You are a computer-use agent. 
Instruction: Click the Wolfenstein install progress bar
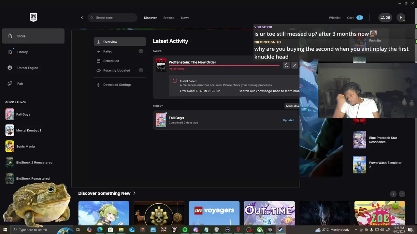224,66
